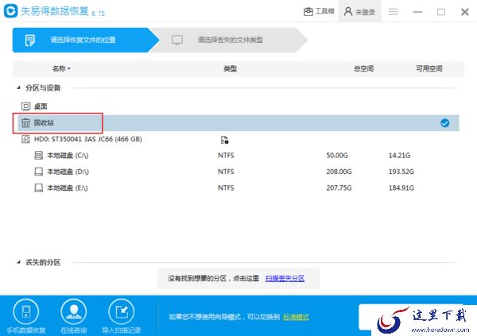477x336 pixels.
Task: Select the recovery location step tab
Action: point(86,40)
